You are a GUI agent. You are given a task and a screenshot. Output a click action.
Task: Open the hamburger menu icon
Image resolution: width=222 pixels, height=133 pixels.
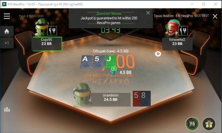7,16
